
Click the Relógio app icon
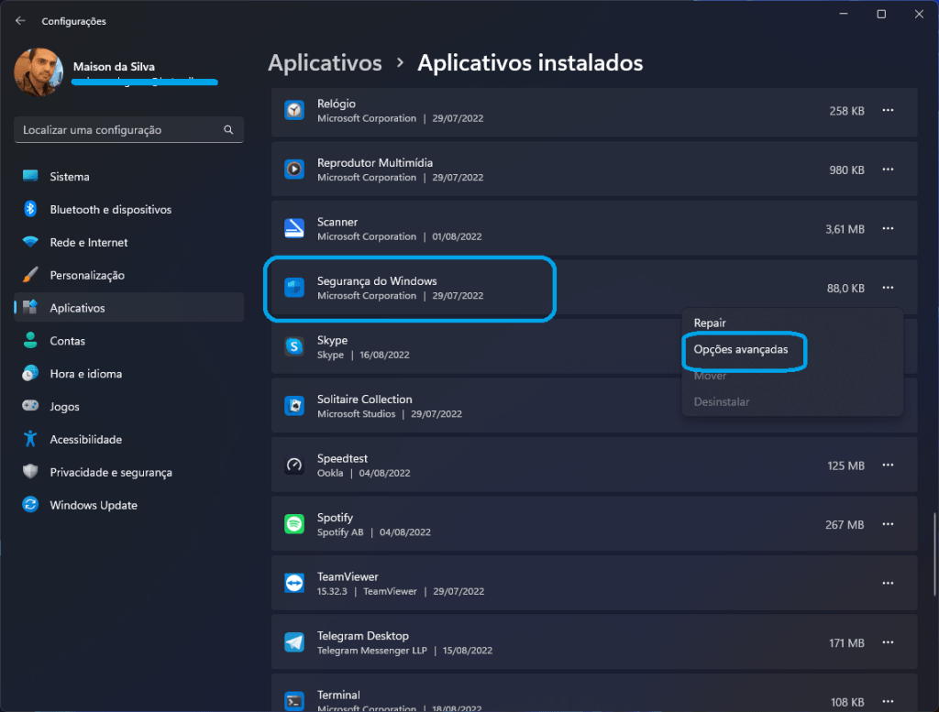(x=294, y=111)
